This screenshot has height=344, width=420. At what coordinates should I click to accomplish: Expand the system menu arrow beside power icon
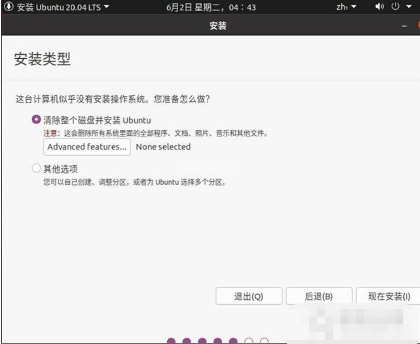(x=409, y=7)
